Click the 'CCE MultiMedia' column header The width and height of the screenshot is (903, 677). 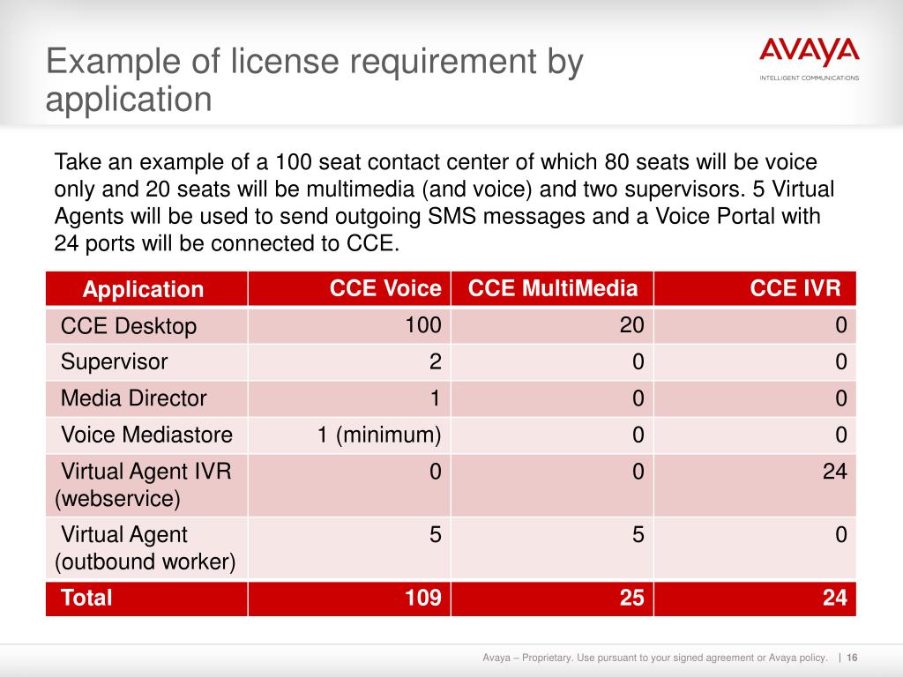coord(553,288)
